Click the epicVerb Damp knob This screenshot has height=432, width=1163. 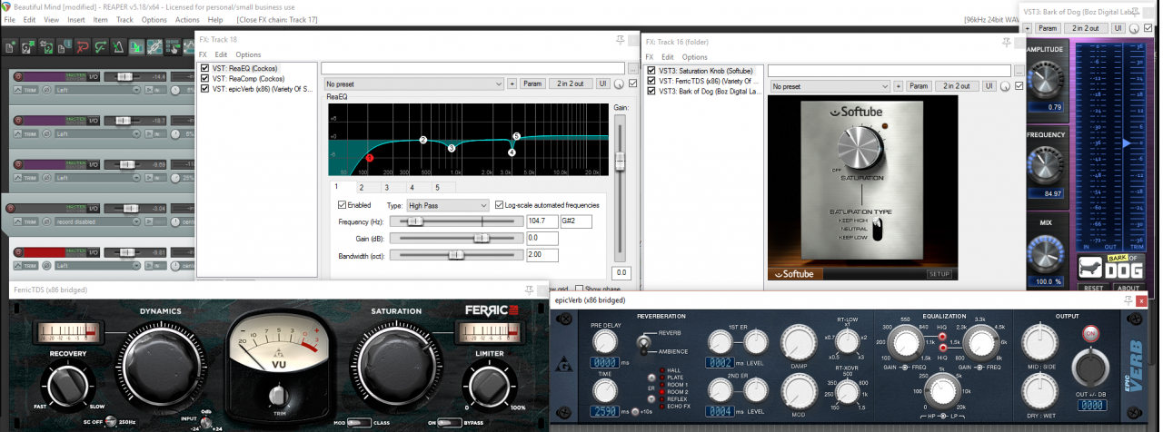[799, 343]
